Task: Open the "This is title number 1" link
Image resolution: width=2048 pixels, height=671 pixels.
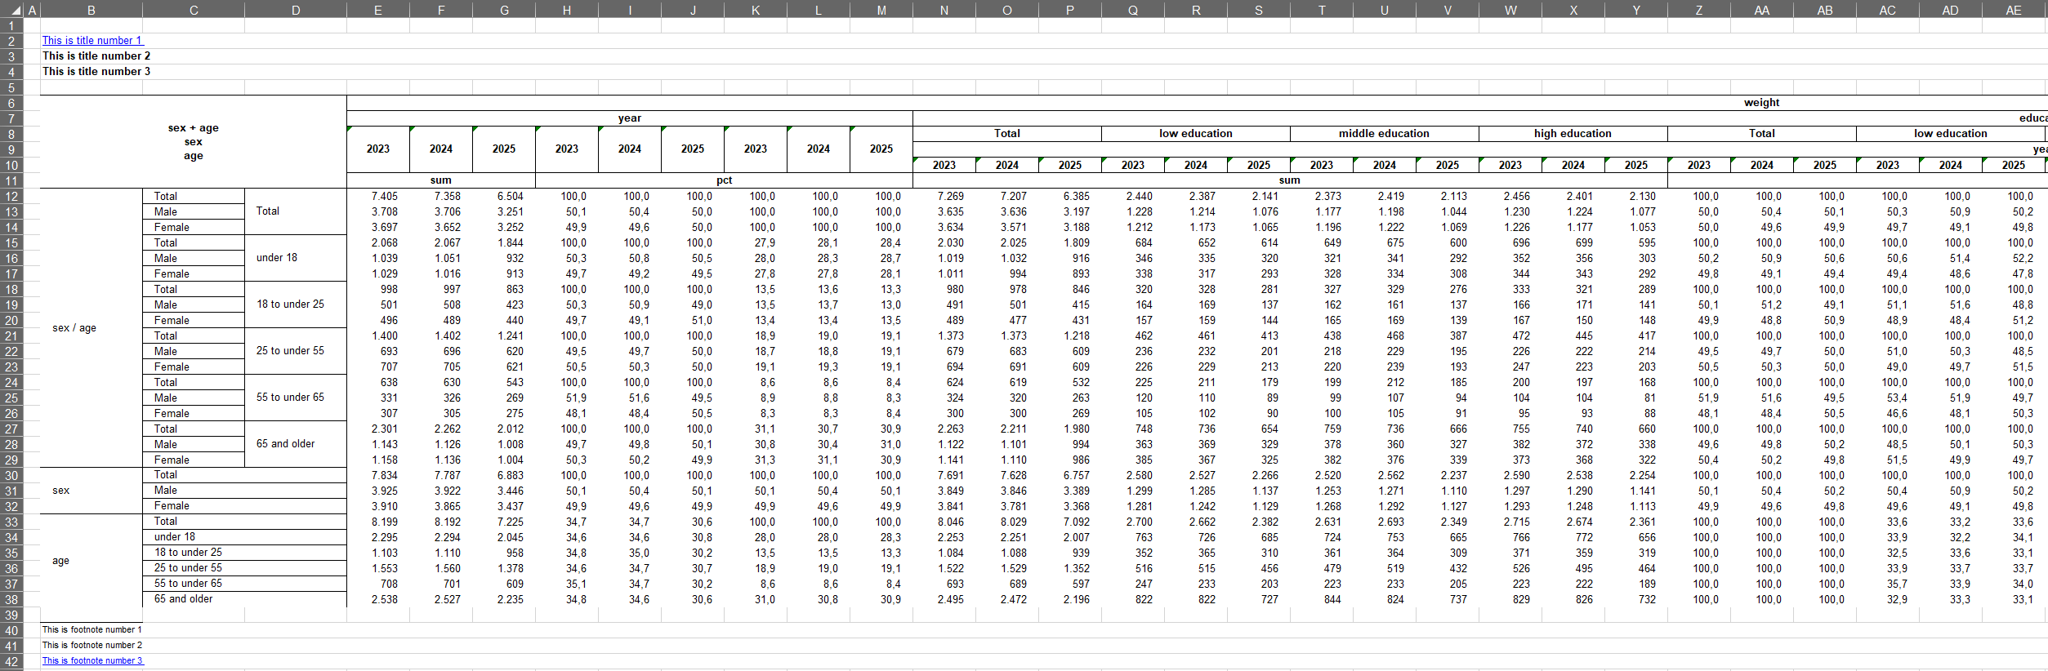Action: (91, 40)
